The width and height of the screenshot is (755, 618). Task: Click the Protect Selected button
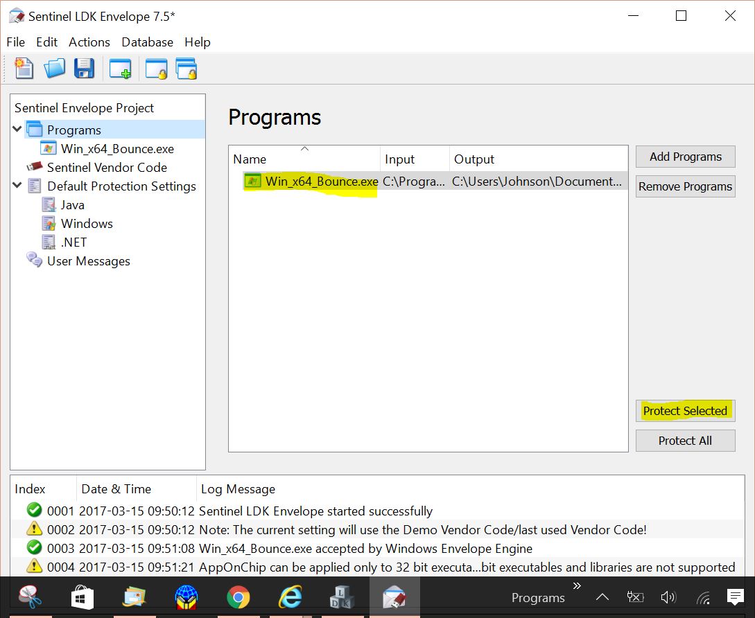[685, 411]
